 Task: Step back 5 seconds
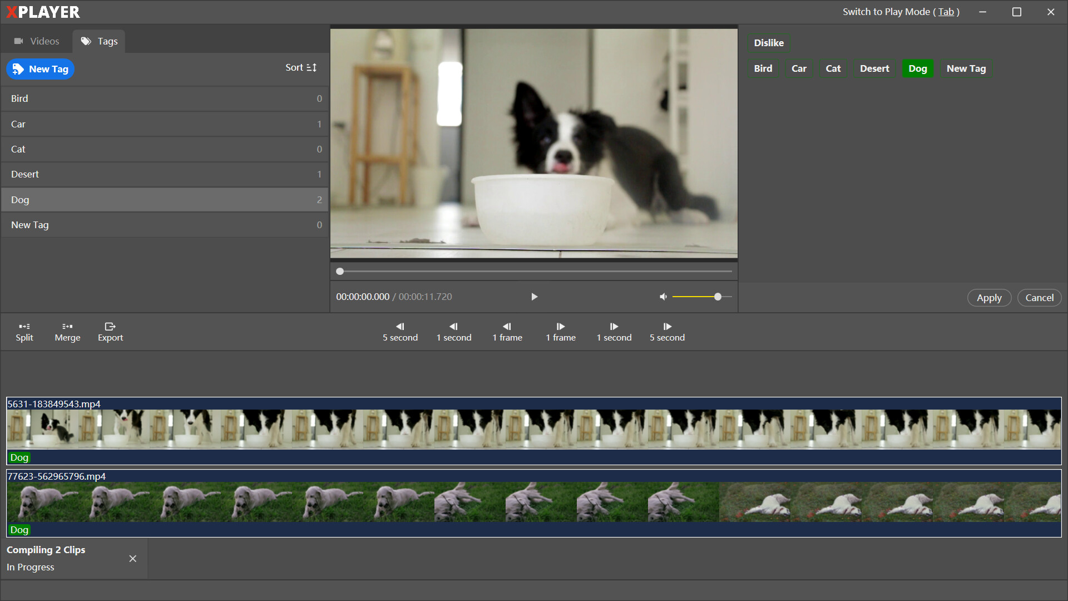pyautogui.click(x=400, y=332)
